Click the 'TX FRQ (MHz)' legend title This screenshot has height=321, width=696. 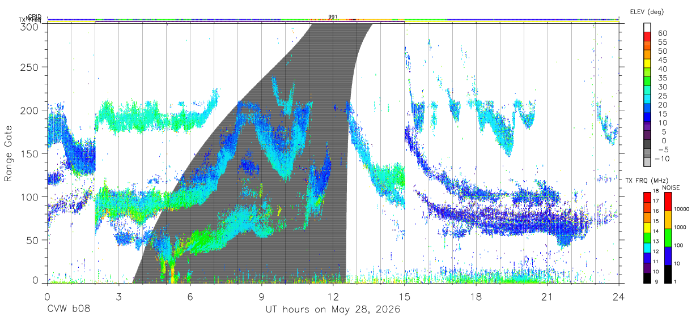click(647, 180)
